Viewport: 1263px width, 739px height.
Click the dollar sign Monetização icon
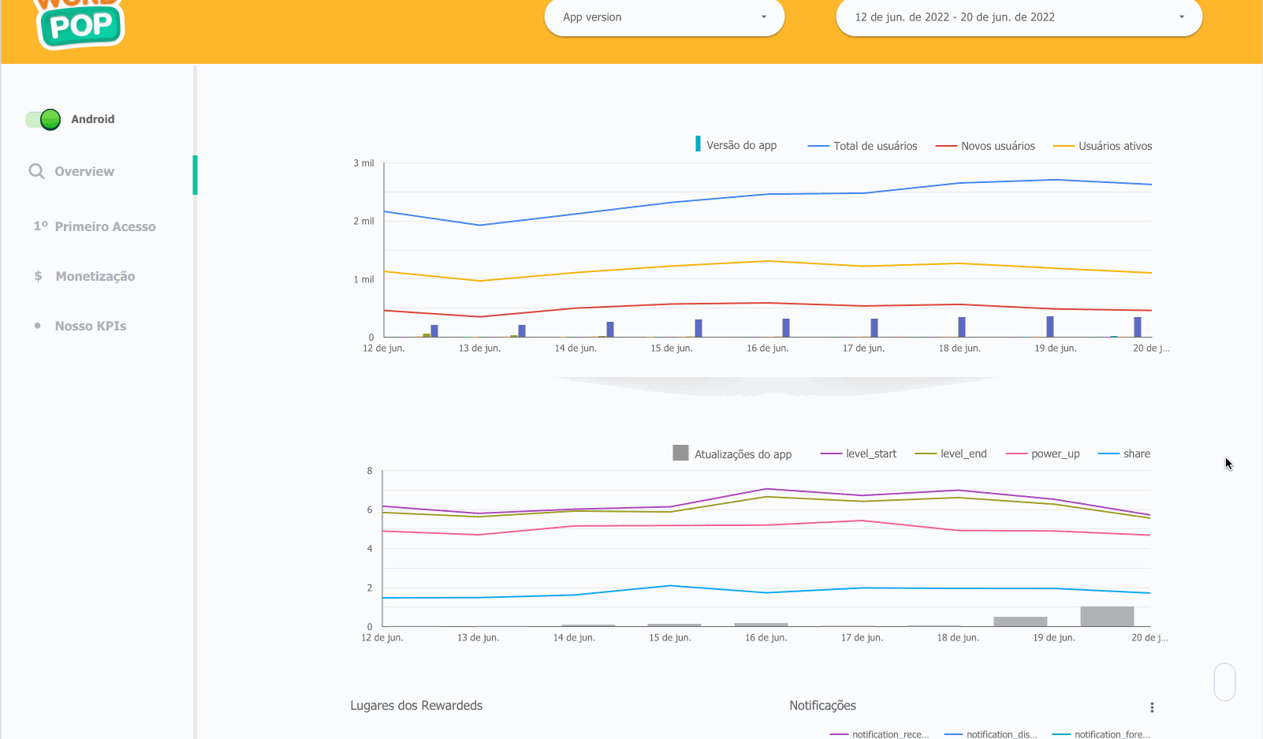point(38,276)
